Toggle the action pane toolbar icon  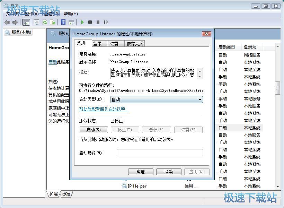[x=71, y=22]
